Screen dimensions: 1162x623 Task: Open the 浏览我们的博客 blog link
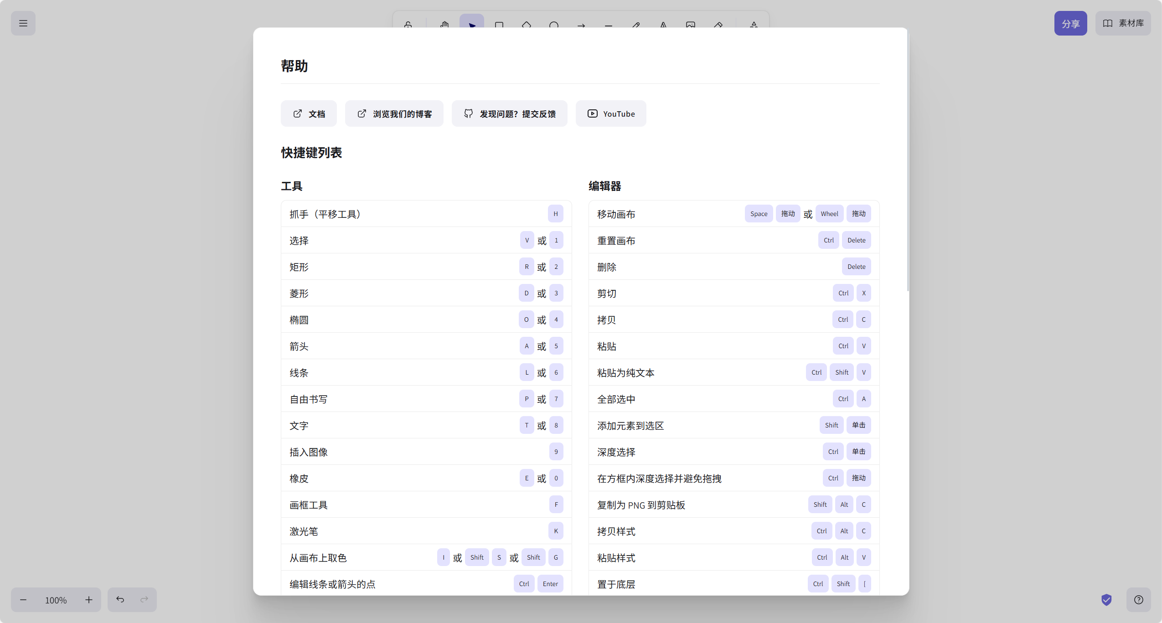(394, 113)
